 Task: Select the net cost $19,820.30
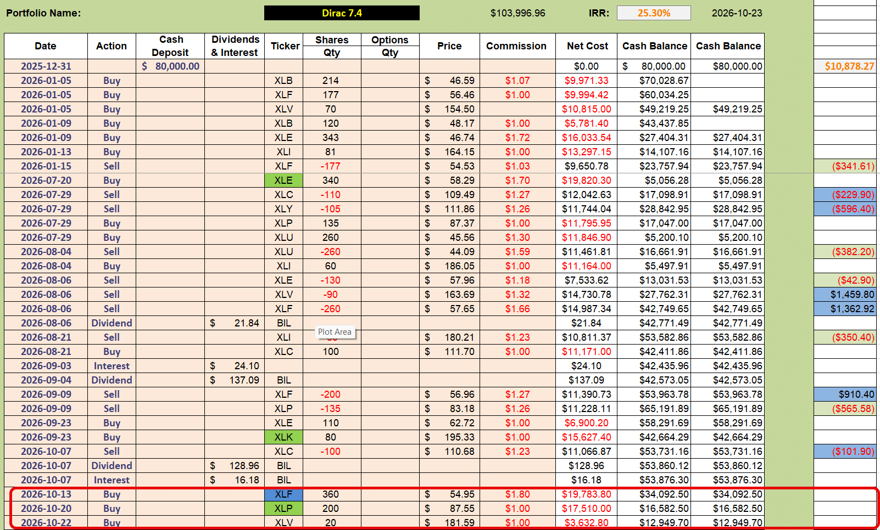click(587, 181)
